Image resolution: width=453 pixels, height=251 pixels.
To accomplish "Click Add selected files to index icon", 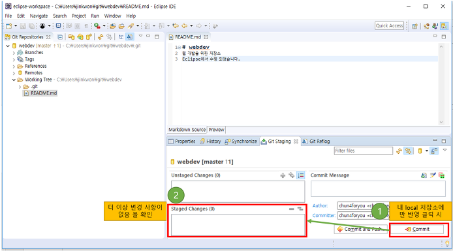I will pos(283,175).
